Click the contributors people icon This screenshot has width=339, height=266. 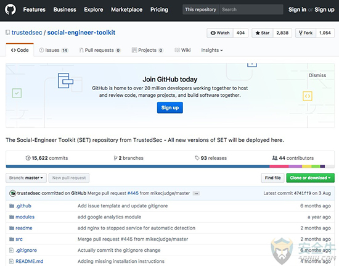(274, 158)
